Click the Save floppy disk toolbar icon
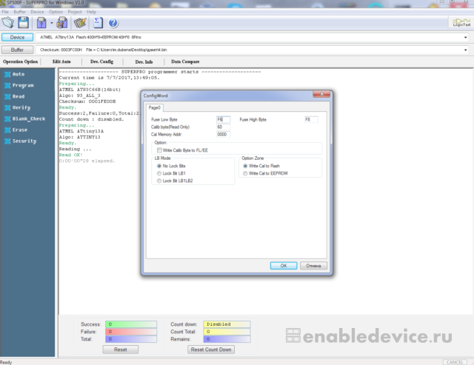This screenshot has height=365, width=474. 24,23
